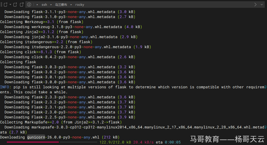Viewport: 267px width, 145px height.
Task: Click the 'Collecting click>=8.1.3' line
Action: [x=41, y=52]
